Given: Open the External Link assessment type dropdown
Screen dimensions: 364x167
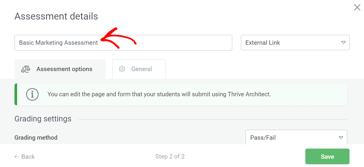Looking at the screenshot, I should pos(295,43).
